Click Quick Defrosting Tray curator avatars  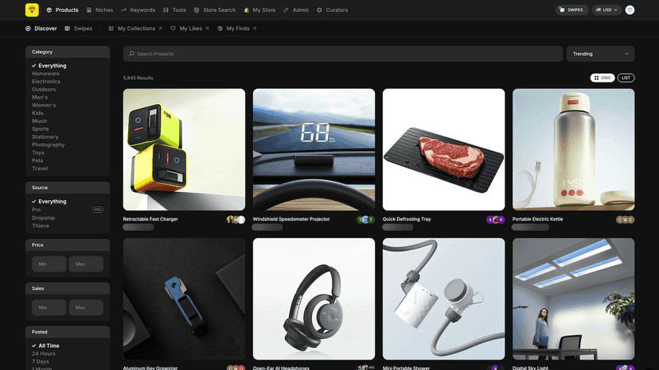(x=496, y=219)
